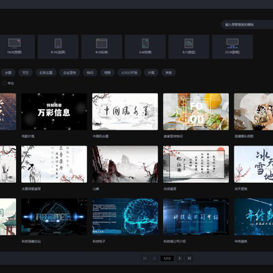Open the heart-shaped wedding album template
The height and width of the screenshot is (273, 273).
click(253, 111)
